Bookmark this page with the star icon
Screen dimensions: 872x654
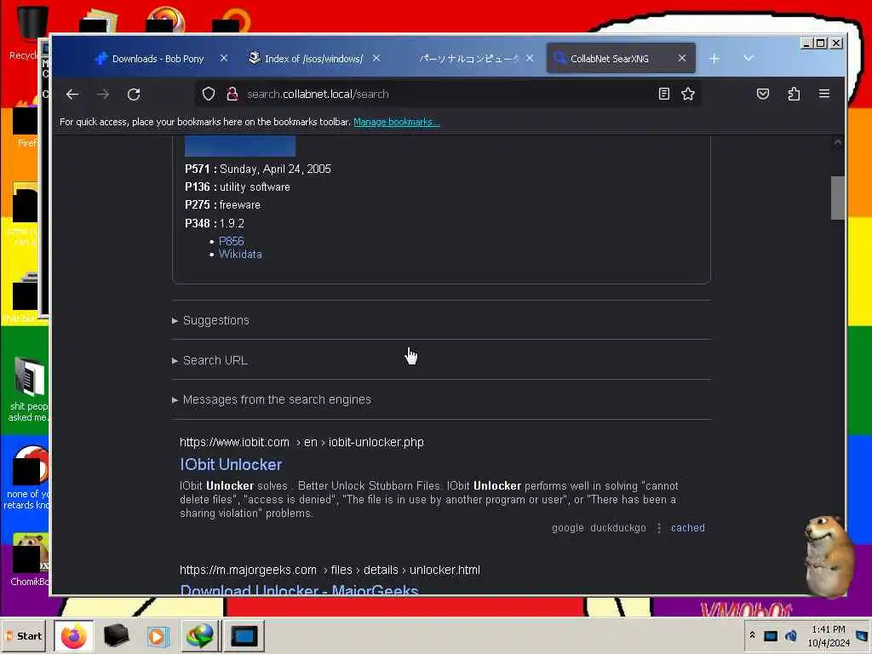688,94
